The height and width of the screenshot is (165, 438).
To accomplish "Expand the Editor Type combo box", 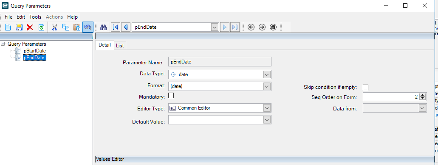I will (x=267, y=108).
